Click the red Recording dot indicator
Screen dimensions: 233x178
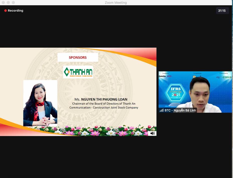[6, 11]
